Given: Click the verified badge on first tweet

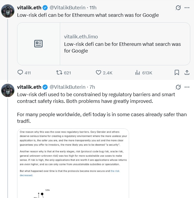Looking at the screenshot, I should click(45, 8).
